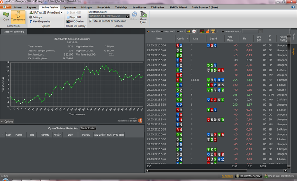297x181 pixels.
Task: Click the Pot column header in open tables
Action: [x=32, y=135]
